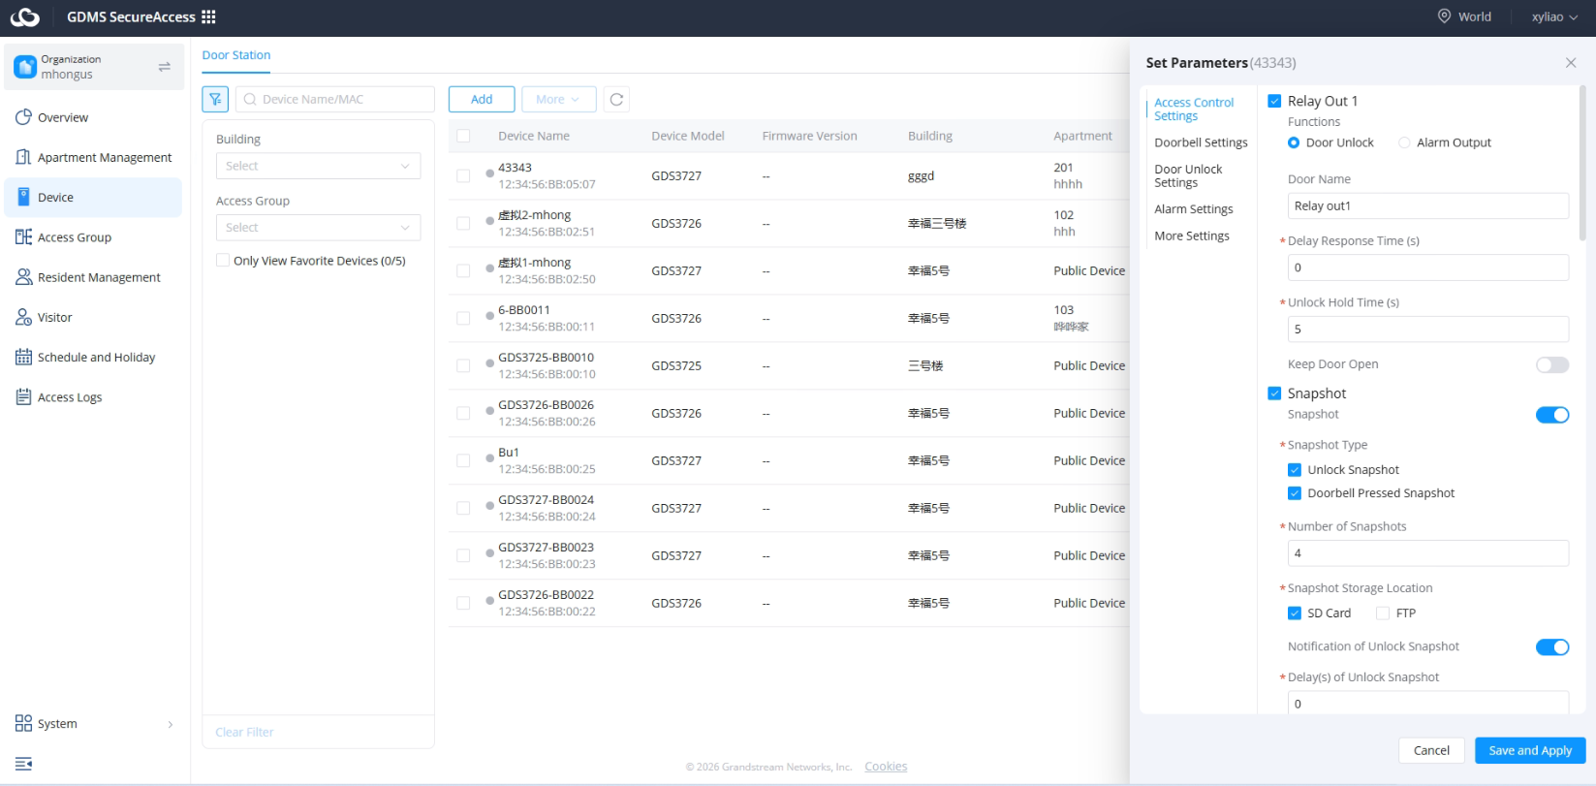Open the Building select dropdown

click(318, 166)
